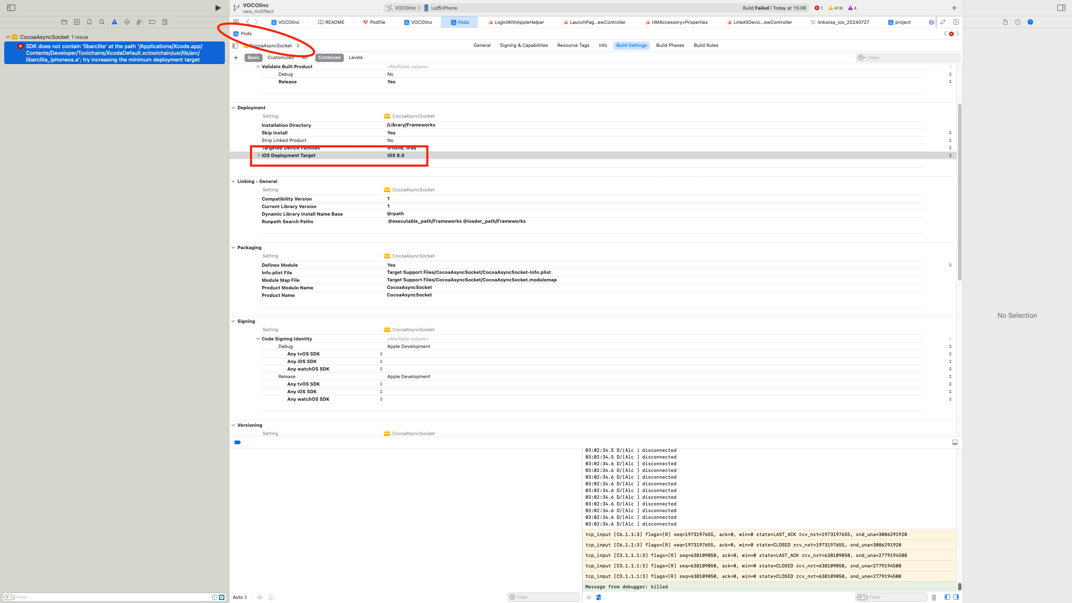The width and height of the screenshot is (1072, 603).
Task: Click the build settings Filter field
Action: coord(908,58)
